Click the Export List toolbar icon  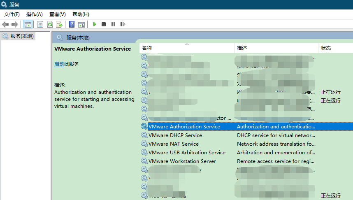pos(59,24)
